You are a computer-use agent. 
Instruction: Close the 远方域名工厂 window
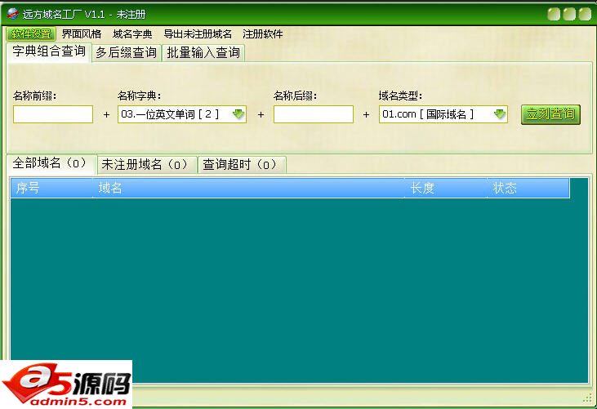[x=585, y=15]
